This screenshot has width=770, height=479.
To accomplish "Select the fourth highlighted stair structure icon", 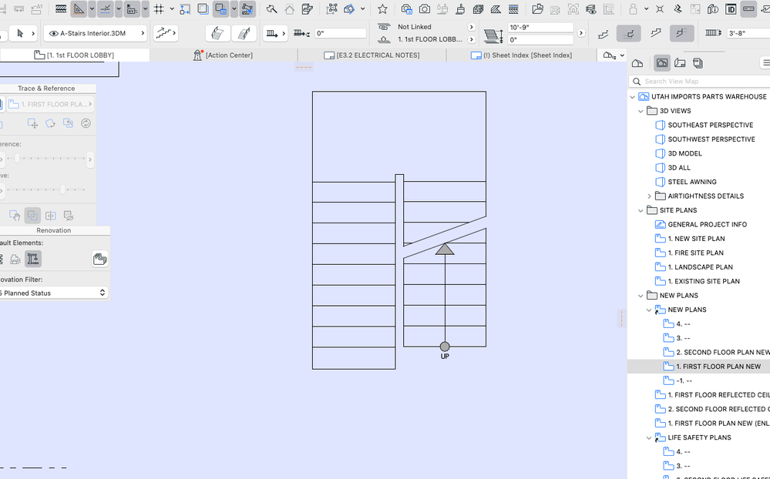I will 681,33.
